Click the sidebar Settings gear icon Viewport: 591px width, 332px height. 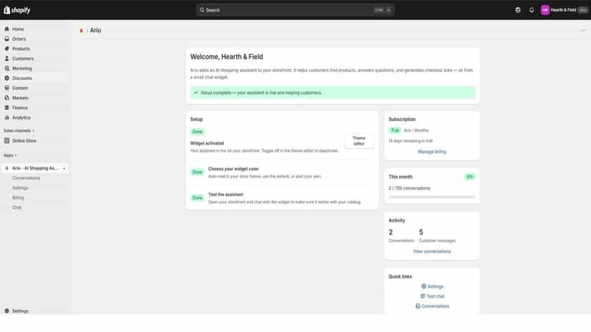7,311
